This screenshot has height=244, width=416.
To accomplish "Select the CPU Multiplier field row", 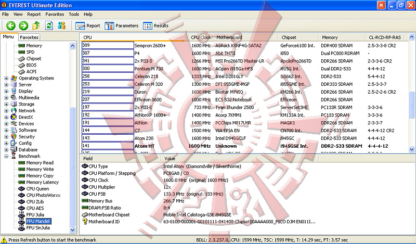I will point(199,187).
